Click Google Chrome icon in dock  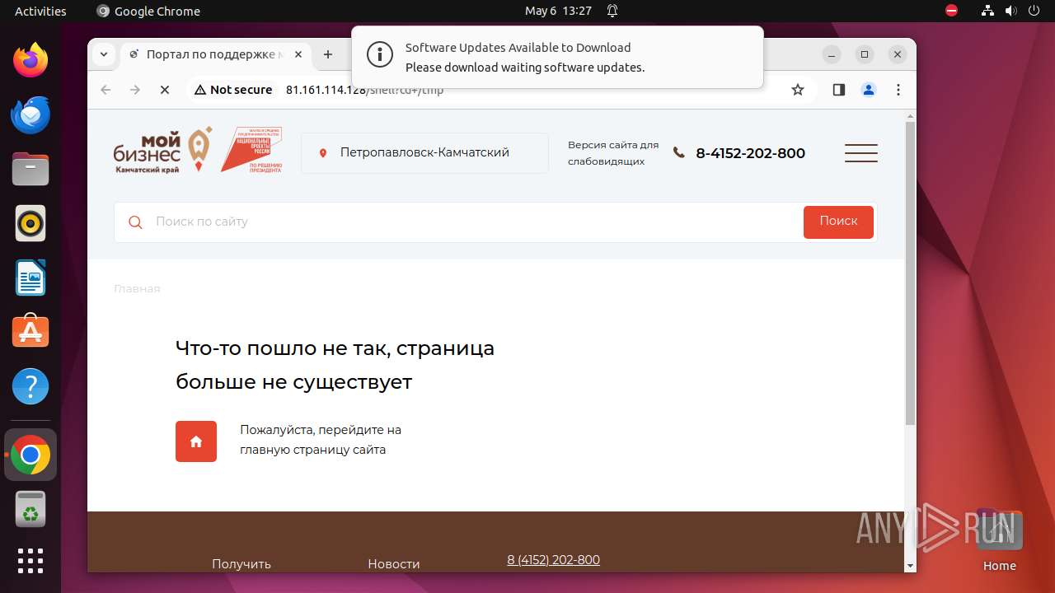pyautogui.click(x=30, y=455)
